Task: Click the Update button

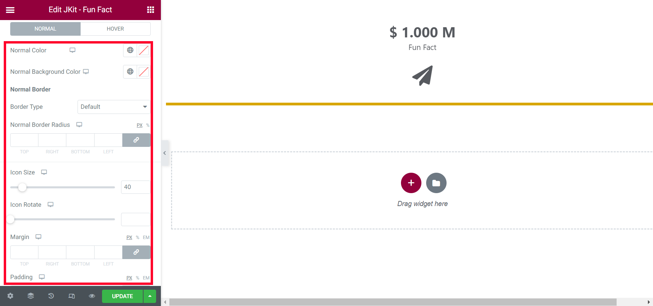Action: click(x=122, y=296)
